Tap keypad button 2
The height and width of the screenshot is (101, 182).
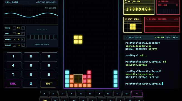click(x=31, y=56)
